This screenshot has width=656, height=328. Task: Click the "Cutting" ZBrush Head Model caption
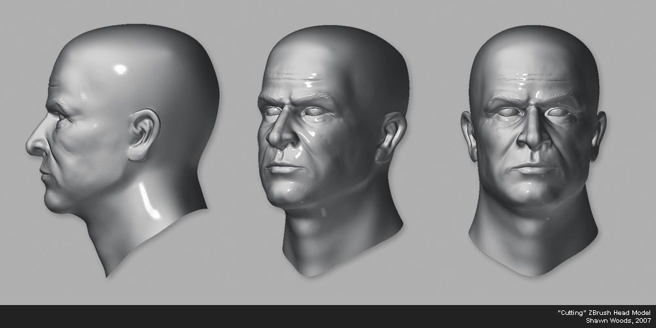point(605,312)
